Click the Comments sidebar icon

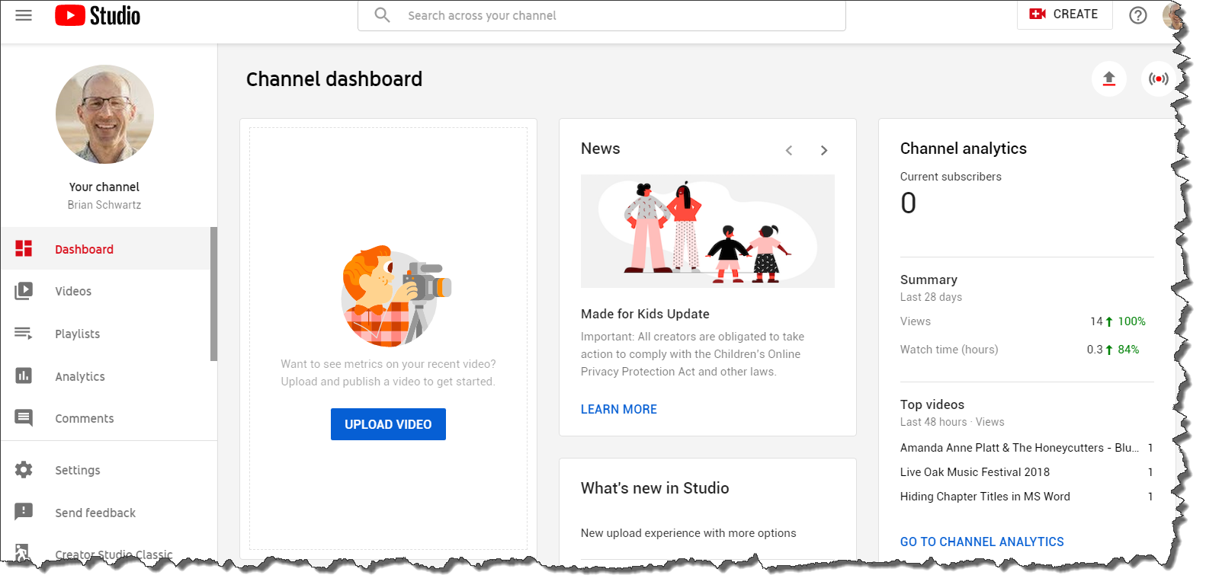point(24,418)
